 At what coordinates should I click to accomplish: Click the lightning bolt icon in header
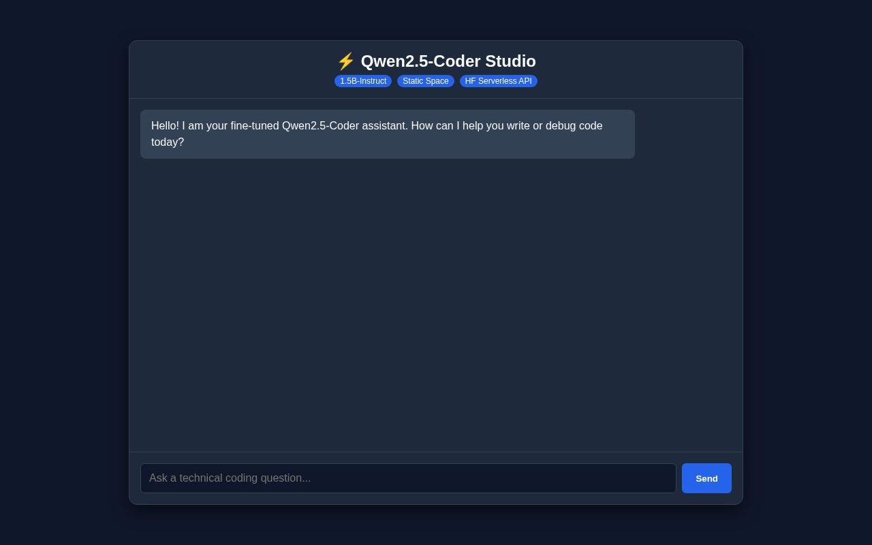click(346, 61)
